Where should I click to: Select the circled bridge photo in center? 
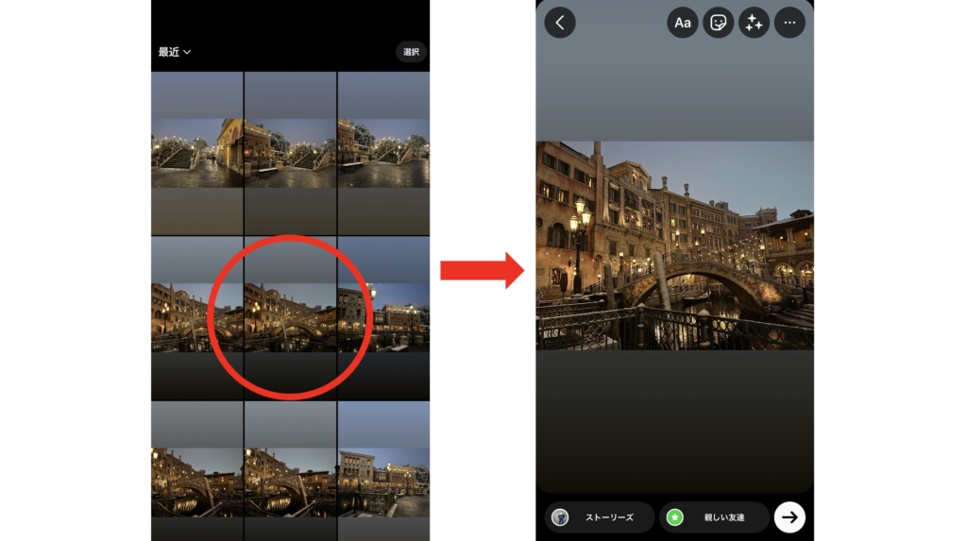(290, 318)
